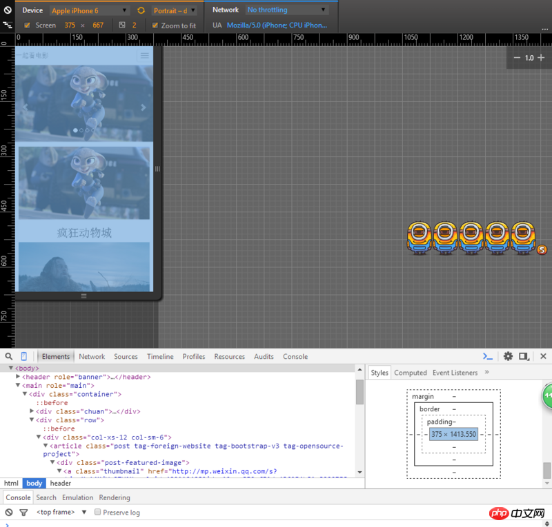552x527 pixels.
Task: Open the Apple iPhone 6 device dropdown
Action: tap(90, 10)
